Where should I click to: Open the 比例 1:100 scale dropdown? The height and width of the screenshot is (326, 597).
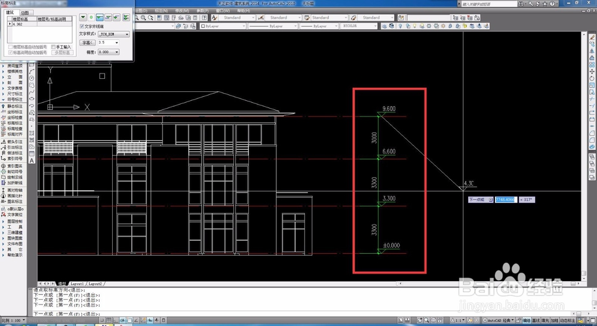13,321
